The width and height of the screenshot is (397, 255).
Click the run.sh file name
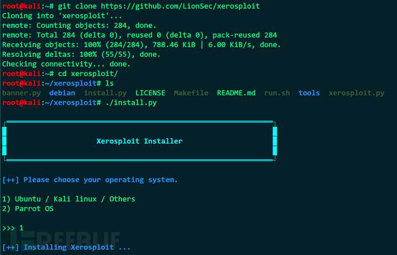click(x=277, y=93)
